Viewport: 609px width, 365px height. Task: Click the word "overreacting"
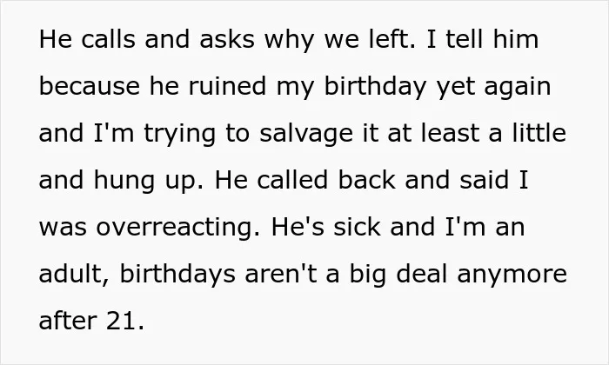(177, 228)
